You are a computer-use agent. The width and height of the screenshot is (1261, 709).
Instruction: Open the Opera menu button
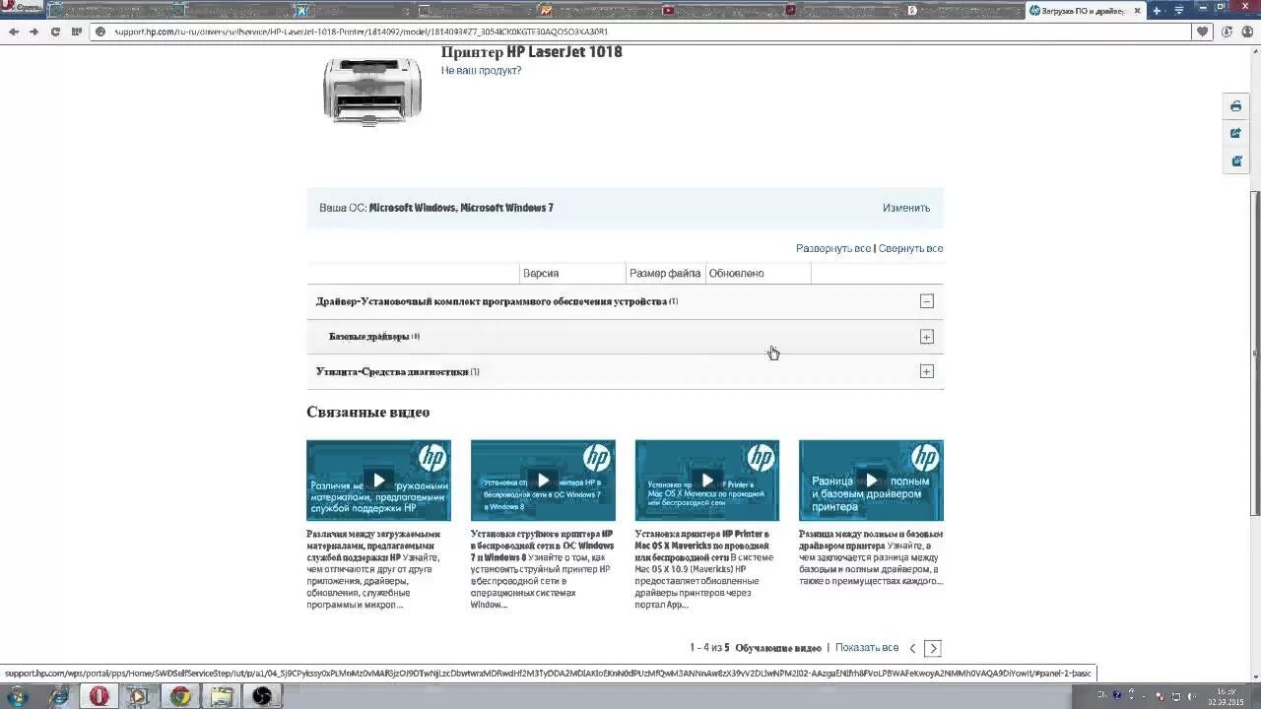22,10
